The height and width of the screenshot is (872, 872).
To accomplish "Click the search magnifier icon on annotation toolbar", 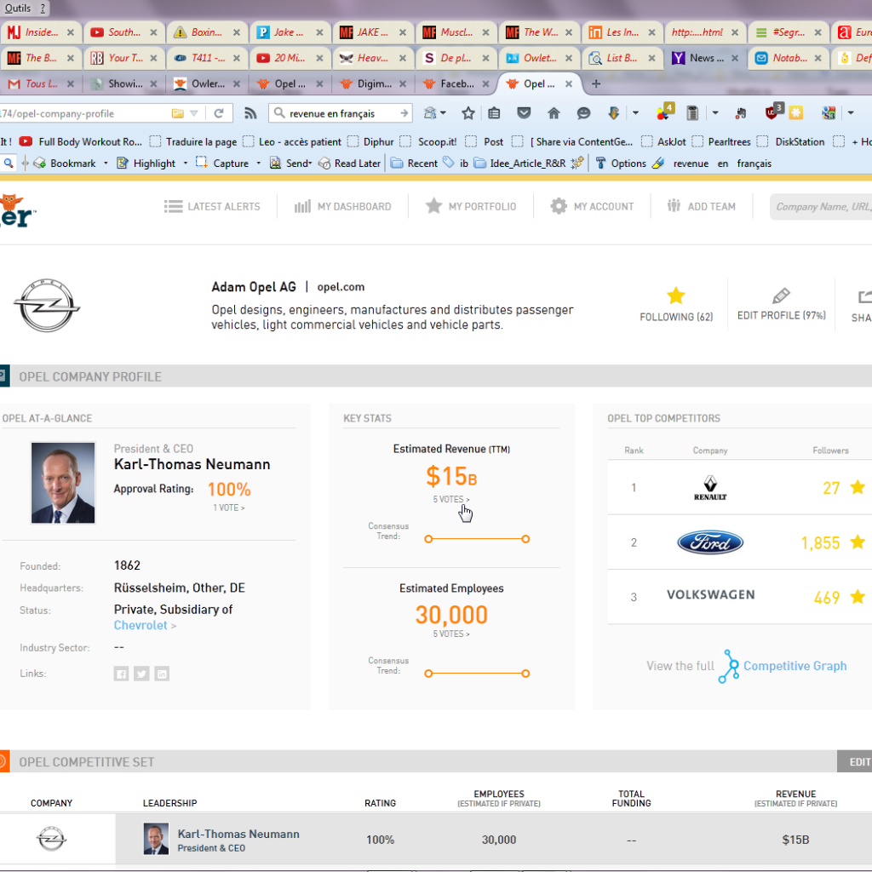I will click(9, 163).
